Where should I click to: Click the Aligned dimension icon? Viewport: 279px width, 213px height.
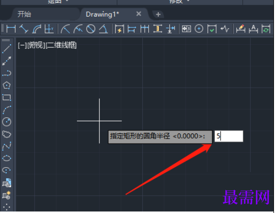(x=24, y=29)
